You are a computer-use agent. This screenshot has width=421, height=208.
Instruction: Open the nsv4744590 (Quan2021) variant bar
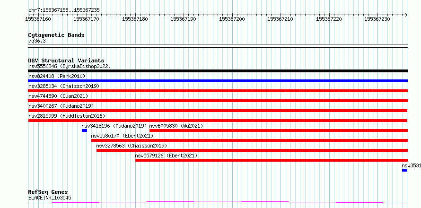coord(218,101)
